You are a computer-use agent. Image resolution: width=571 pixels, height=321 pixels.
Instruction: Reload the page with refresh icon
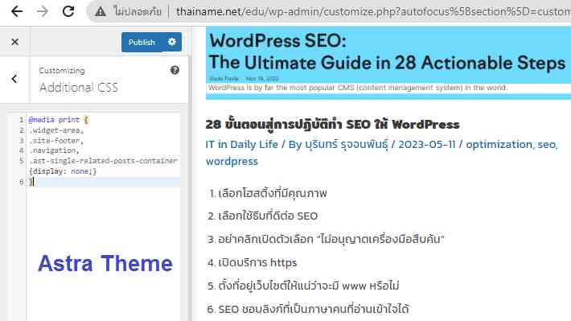click(x=68, y=11)
